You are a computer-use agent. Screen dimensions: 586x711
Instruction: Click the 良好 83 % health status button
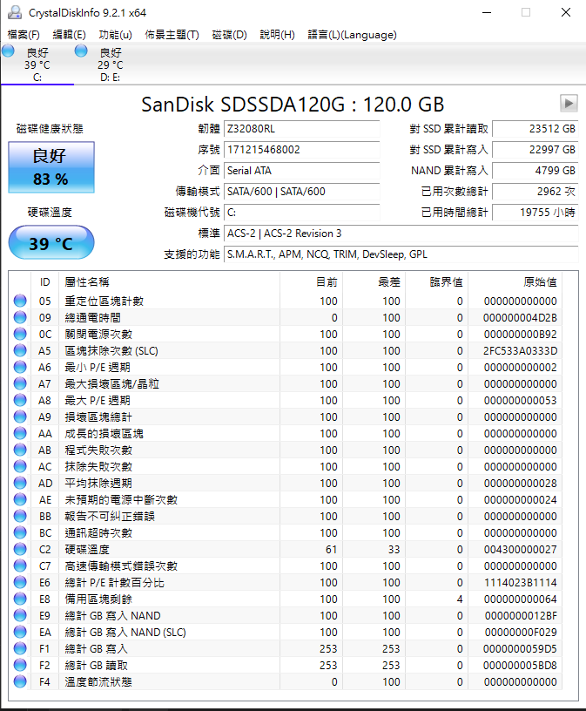click(x=51, y=167)
